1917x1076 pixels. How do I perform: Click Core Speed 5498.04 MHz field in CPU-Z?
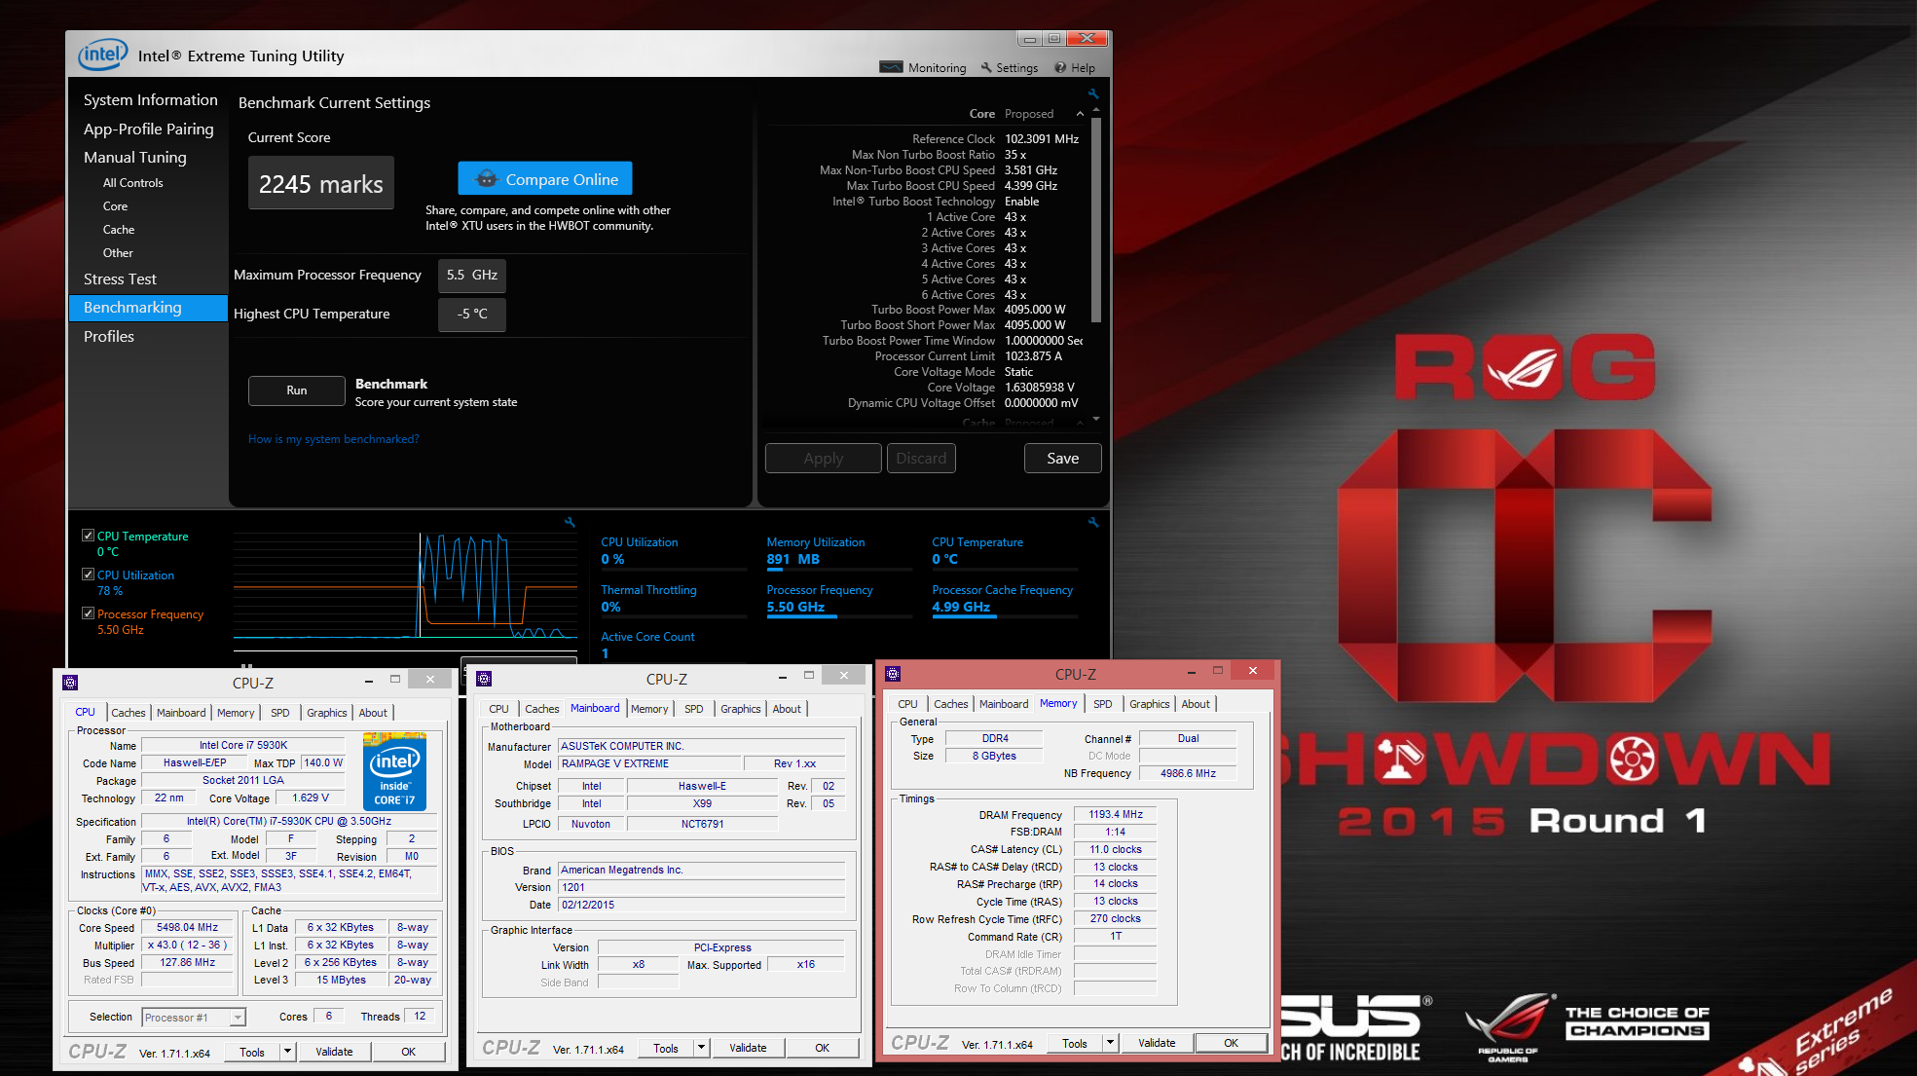187,927
